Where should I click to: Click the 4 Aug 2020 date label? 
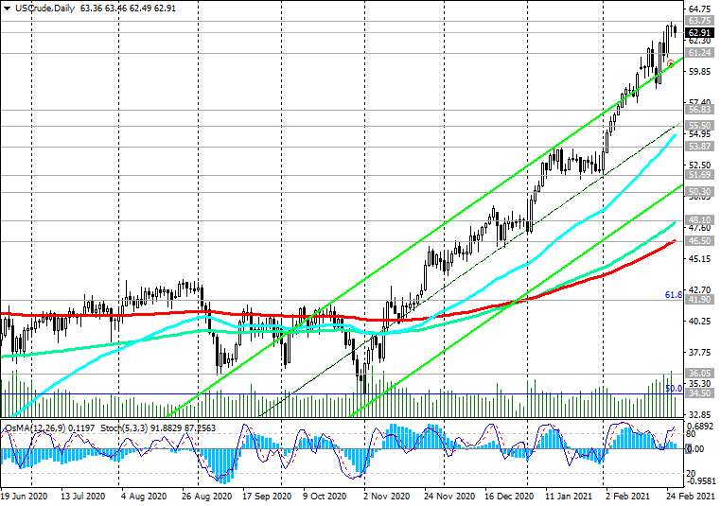coord(144,497)
